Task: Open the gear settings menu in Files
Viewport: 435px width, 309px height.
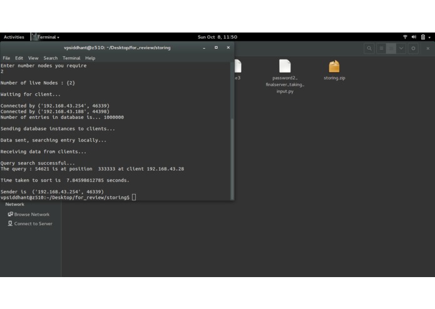Action: 413,49
